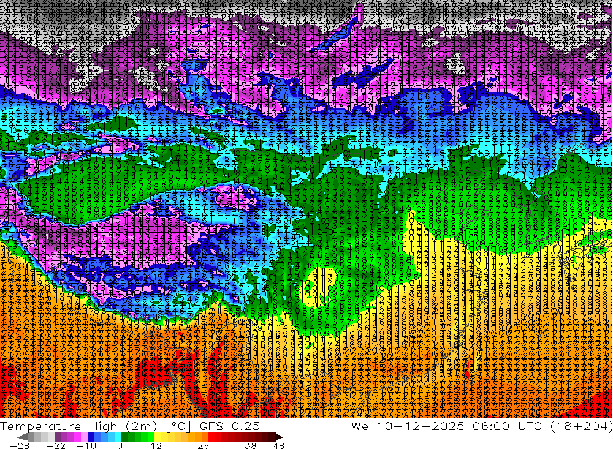Click the '26' color scale label

click(x=204, y=445)
